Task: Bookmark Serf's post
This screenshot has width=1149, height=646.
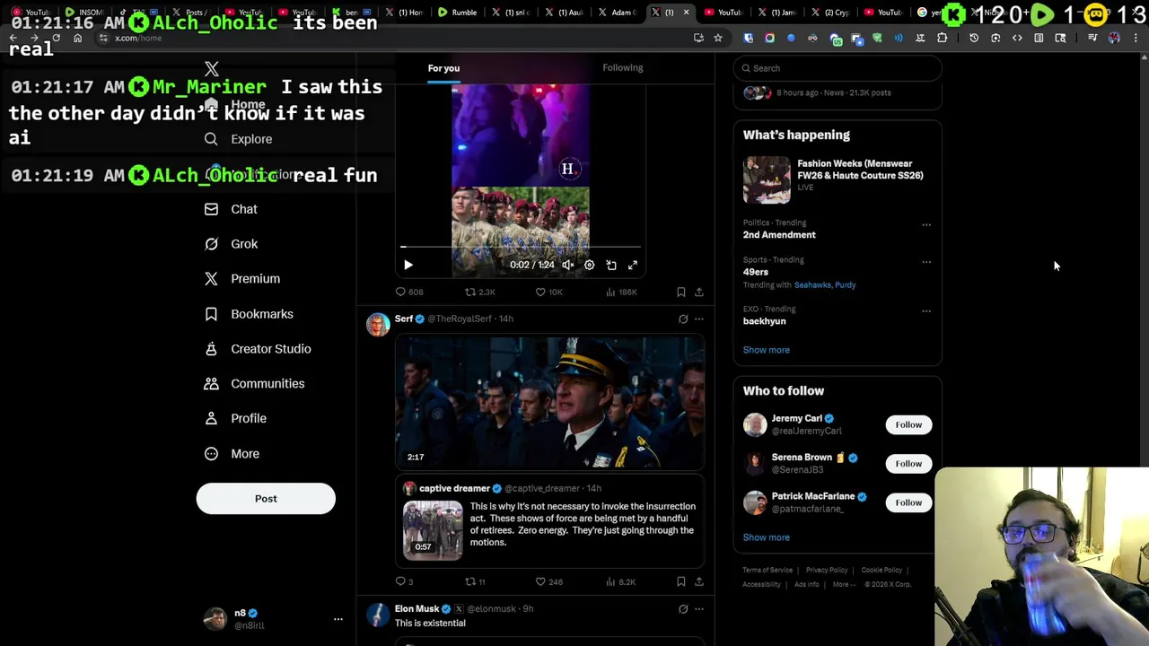Action: pos(681,581)
